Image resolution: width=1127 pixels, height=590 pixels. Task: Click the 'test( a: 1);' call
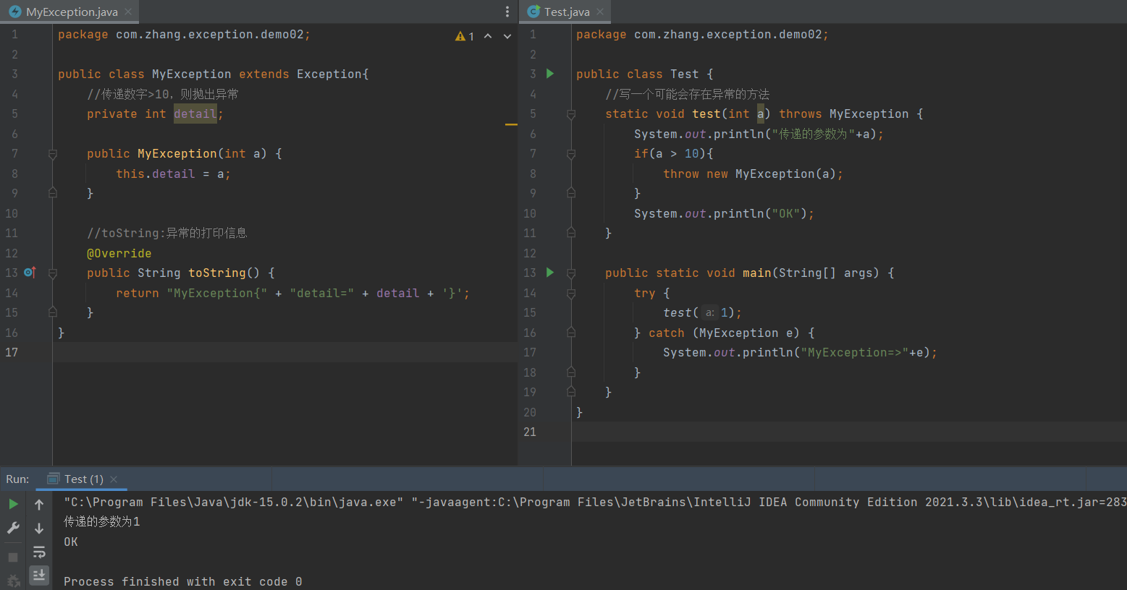click(x=702, y=312)
